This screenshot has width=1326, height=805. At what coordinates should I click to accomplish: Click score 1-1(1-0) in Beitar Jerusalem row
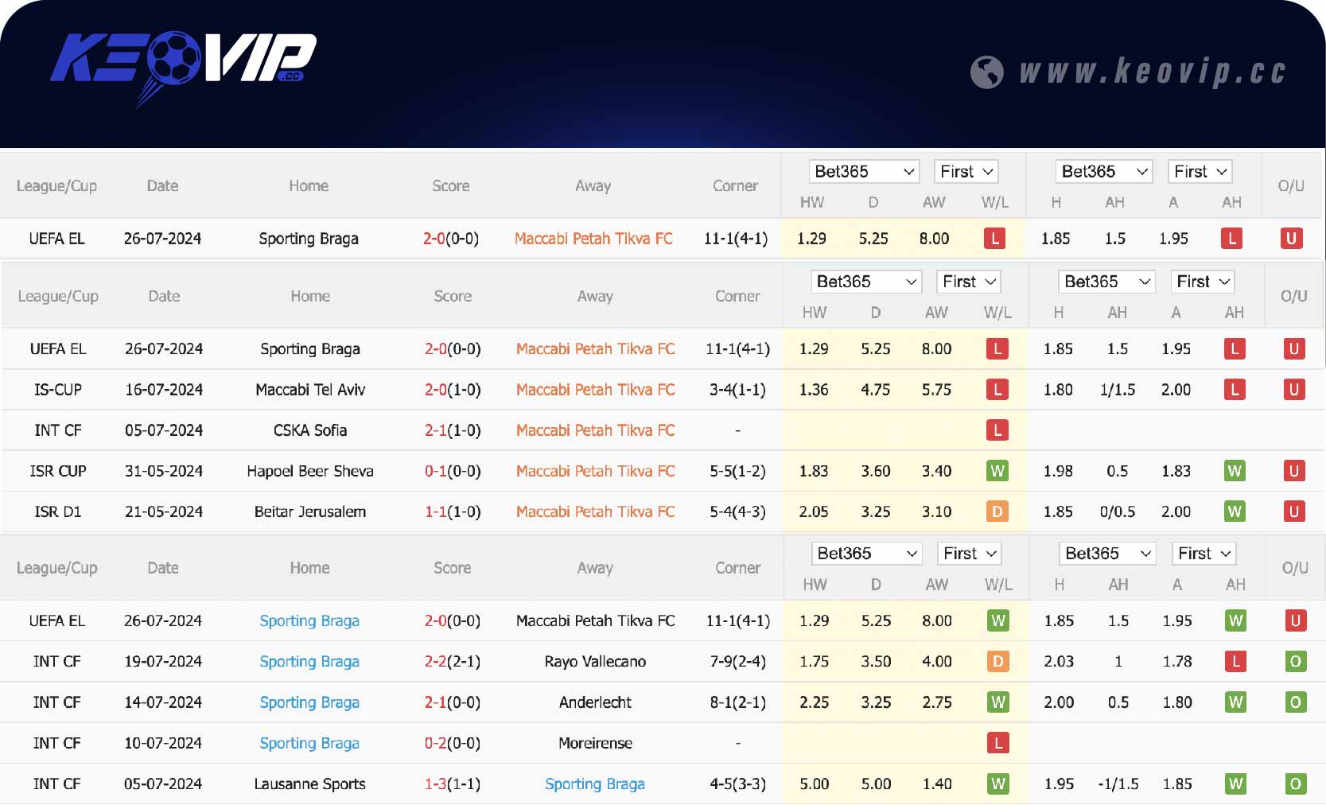pyautogui.click(x=453, y=511)
